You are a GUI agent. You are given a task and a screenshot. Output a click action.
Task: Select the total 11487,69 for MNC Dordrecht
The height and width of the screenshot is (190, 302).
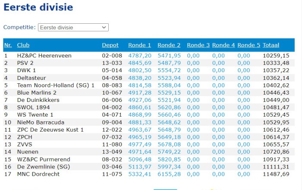(276, 174)
